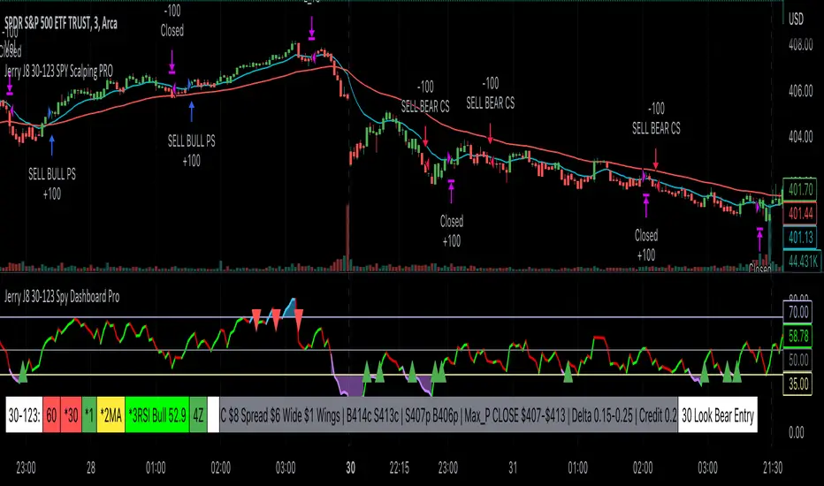The width and height of the screenshot is (824, 486).
Task: Click the blue arrow above second SELL BULL PS
Action: pyautogui.click(x=192, y=112)
